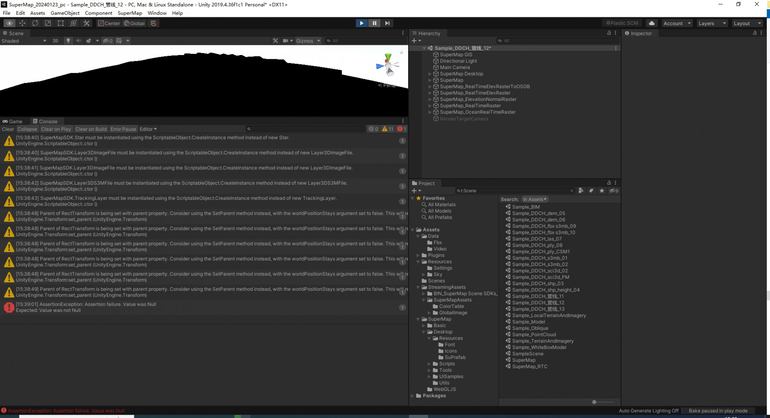Save the Project search to favorites

click(x=602, y=191)
